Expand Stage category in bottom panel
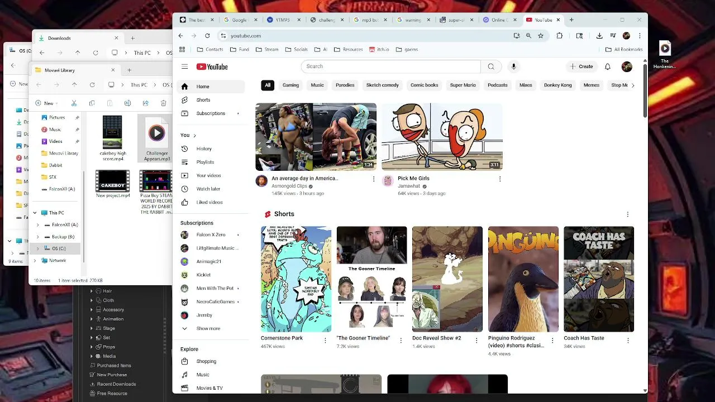Screen dimensions: 715x402 point(92,328)
